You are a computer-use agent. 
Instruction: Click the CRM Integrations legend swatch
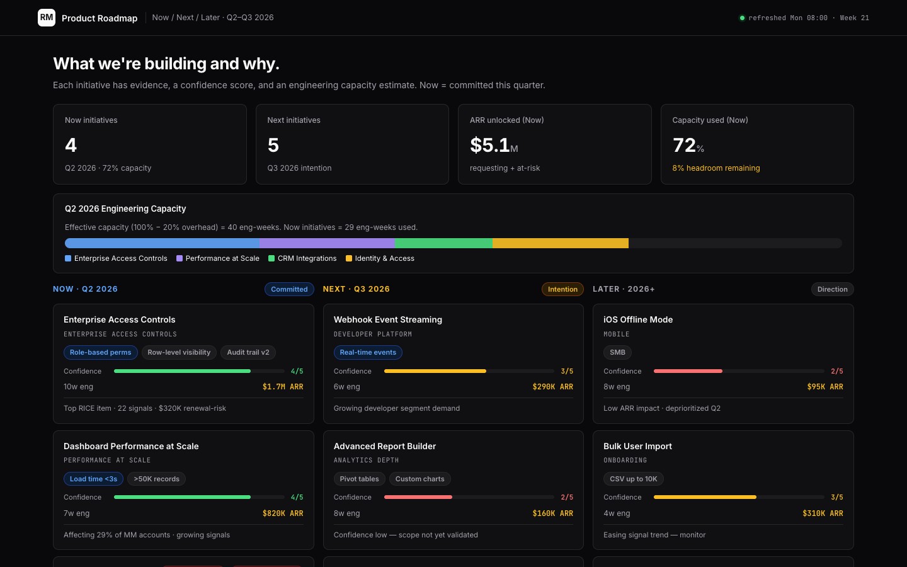click(271, 258)
